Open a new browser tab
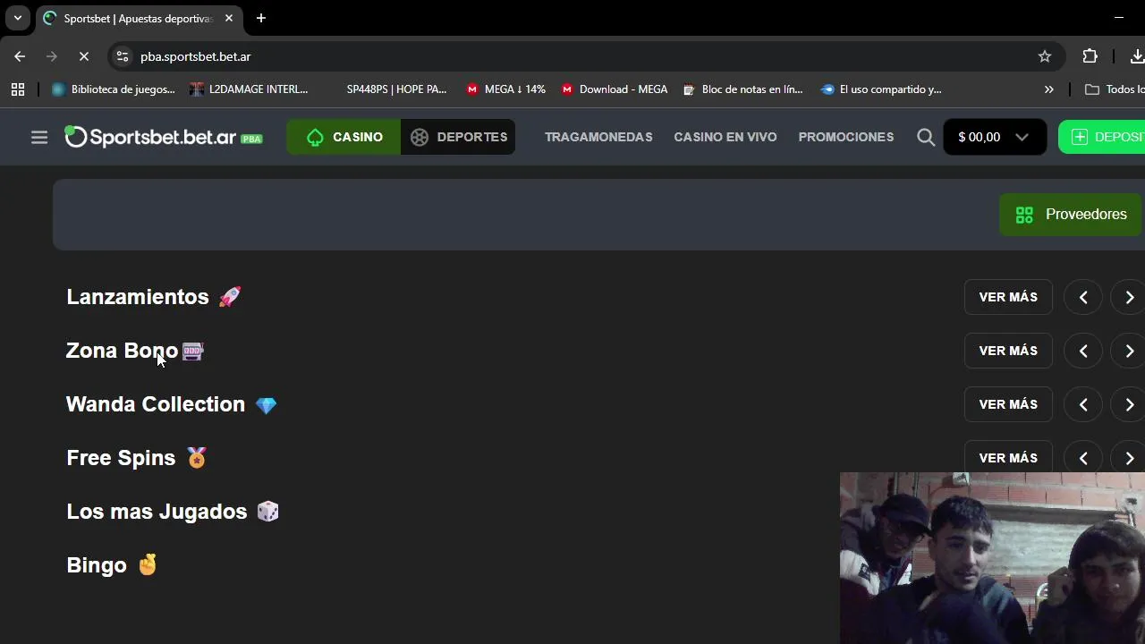 tap(261, 18)
